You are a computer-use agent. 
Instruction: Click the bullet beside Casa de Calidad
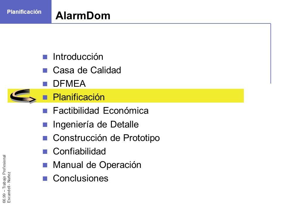[45, 71]
